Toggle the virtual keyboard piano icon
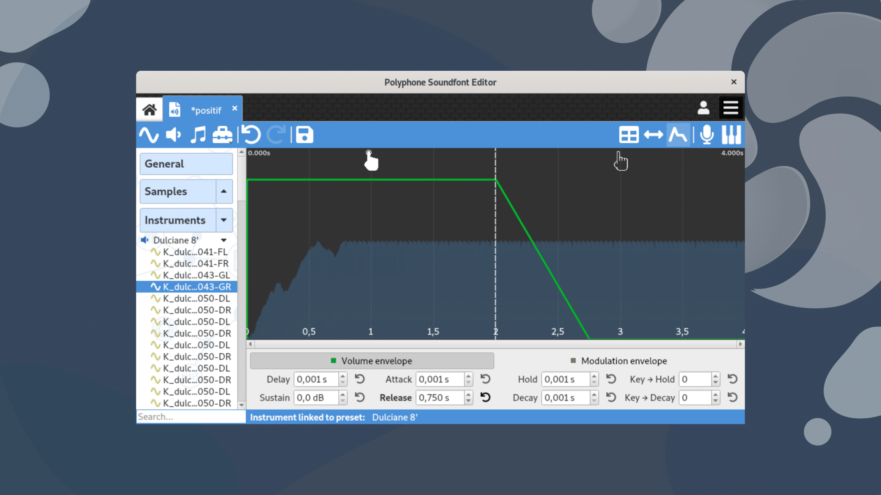The image size is (881, 495). (731, 135)
